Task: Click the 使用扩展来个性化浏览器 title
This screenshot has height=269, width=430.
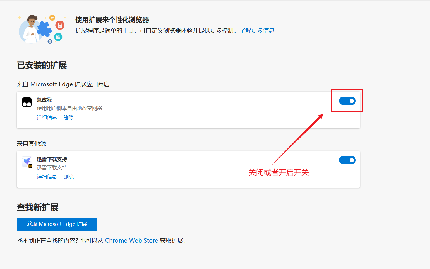Action: pos(112,20)
